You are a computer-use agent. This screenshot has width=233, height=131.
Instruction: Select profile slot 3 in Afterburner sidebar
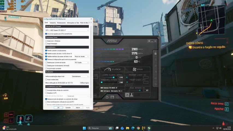click(x=155, y=72)
